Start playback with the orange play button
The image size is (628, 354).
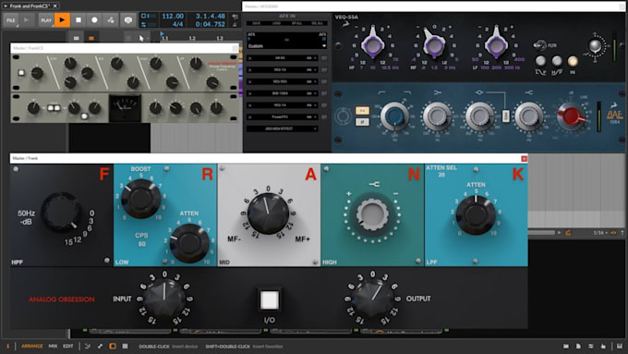coord(62,20)
